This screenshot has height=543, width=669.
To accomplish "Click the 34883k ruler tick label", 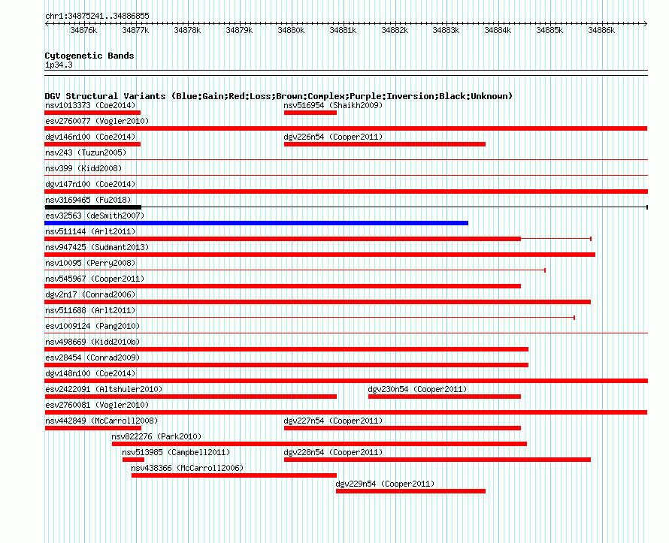I will coord(446,30).
